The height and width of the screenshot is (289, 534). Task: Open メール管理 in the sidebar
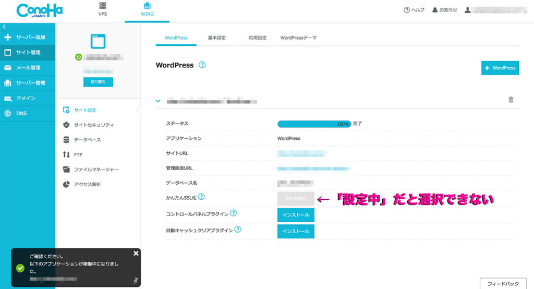coord(28,68)
